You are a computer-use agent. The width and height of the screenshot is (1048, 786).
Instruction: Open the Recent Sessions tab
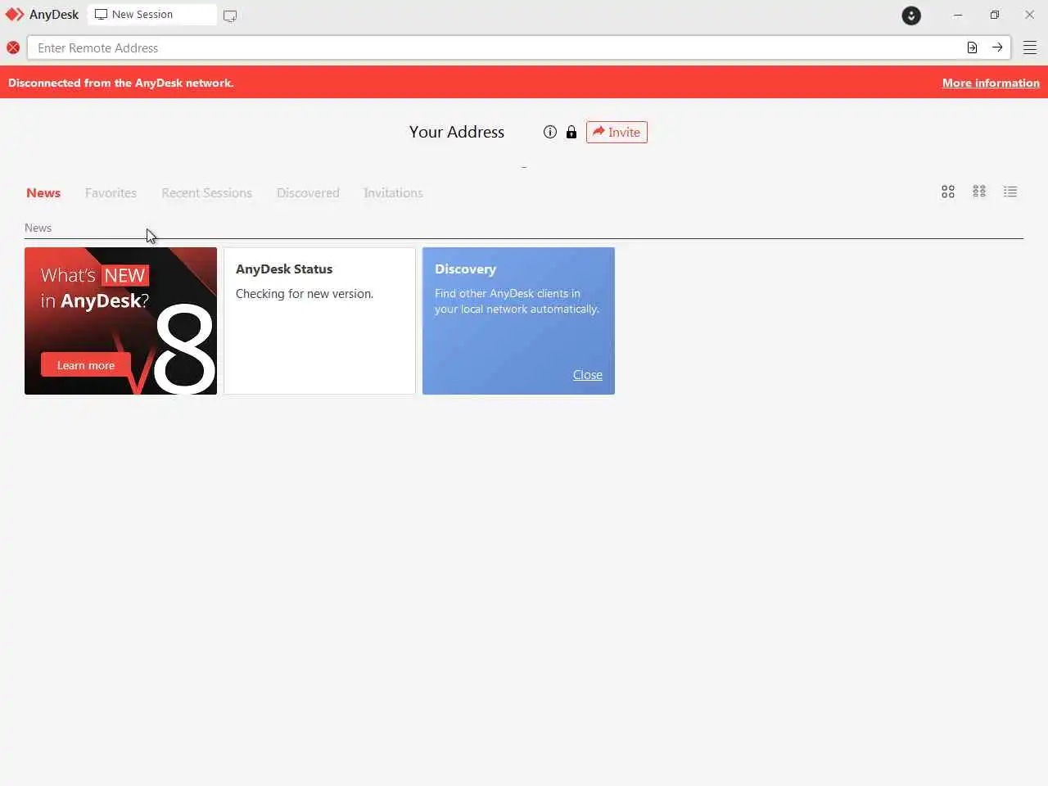click(x=206, y=193)
